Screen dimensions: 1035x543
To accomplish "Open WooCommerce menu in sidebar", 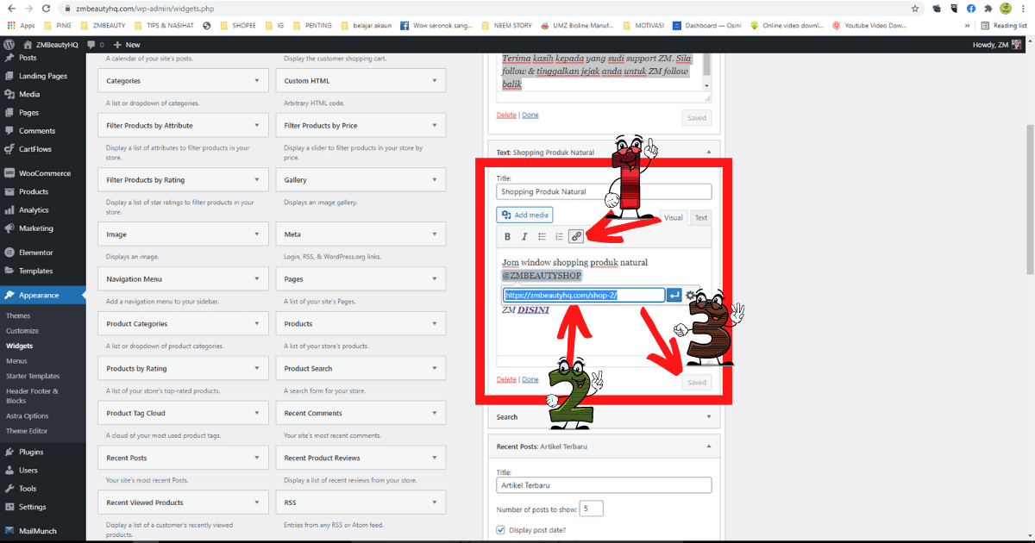I will point(43,173).
